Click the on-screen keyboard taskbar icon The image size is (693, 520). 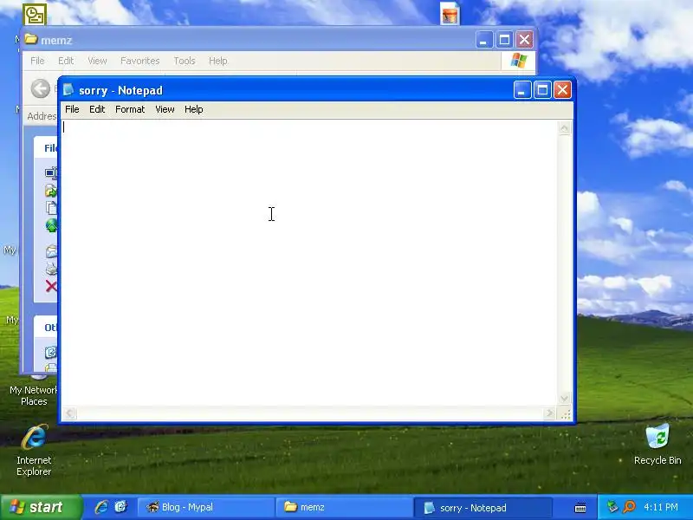580,508
